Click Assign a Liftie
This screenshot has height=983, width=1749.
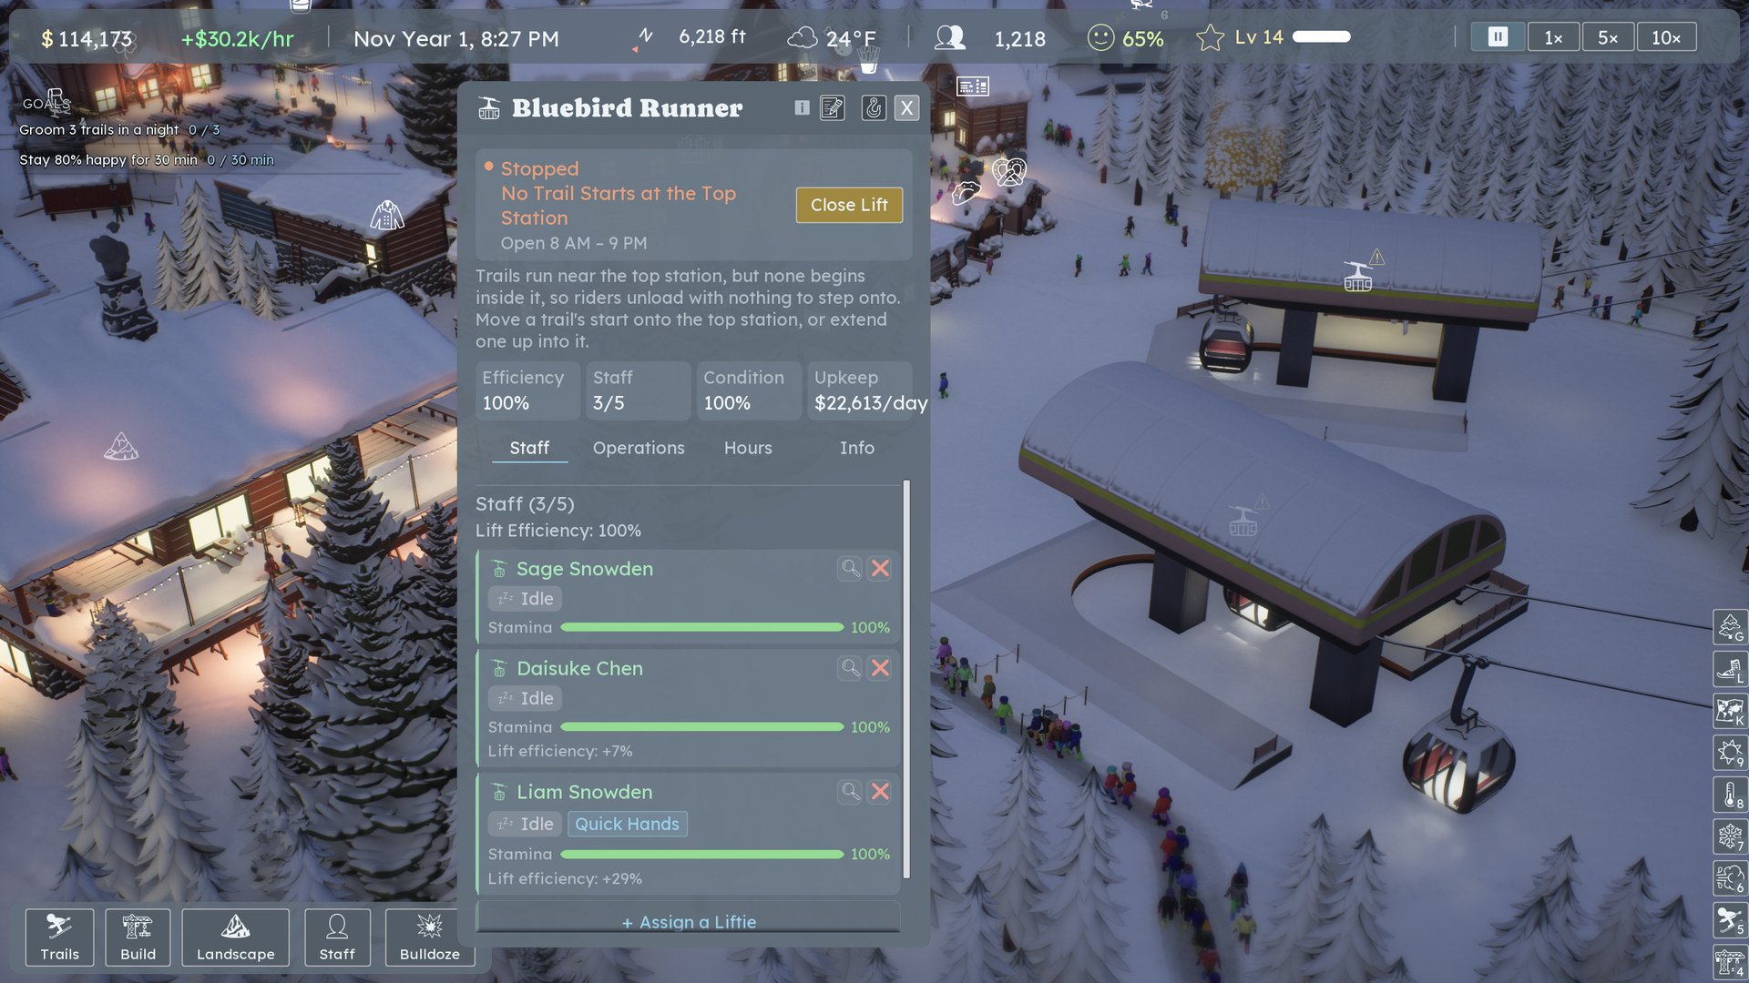click(689, 921)
